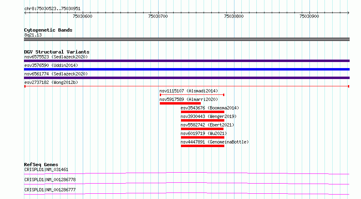Click the right arrowhead of the ruler
Screen dimensions: 361x199
[348, 13]
